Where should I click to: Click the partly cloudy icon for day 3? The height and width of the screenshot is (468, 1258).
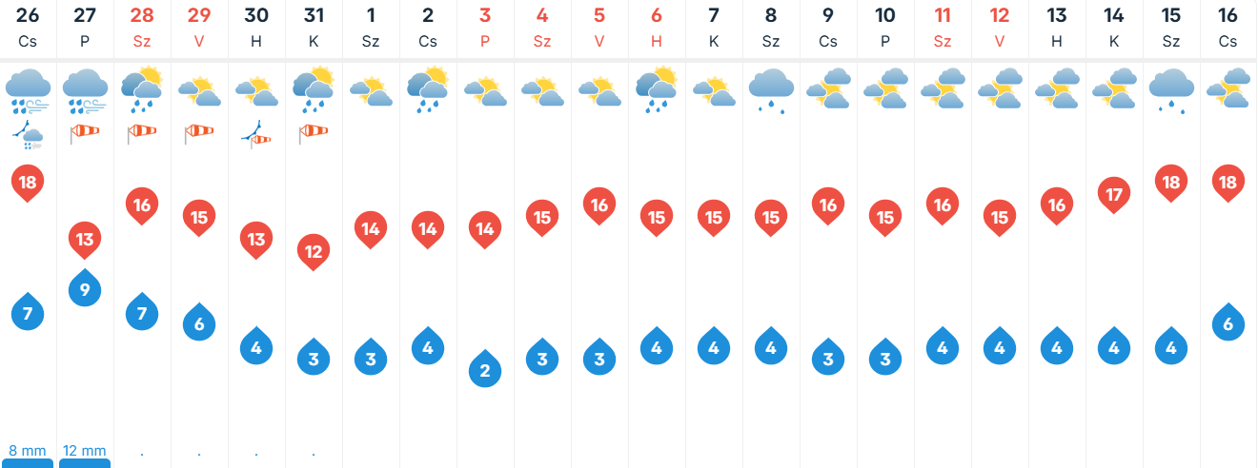click(485, 91)
